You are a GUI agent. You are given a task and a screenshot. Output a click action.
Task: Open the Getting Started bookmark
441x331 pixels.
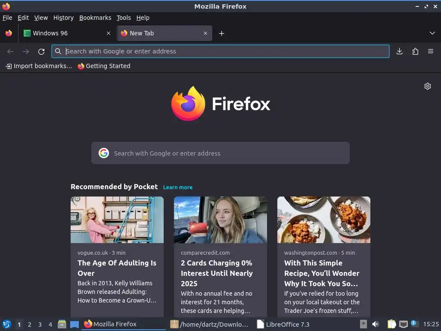tap(104, 66)
